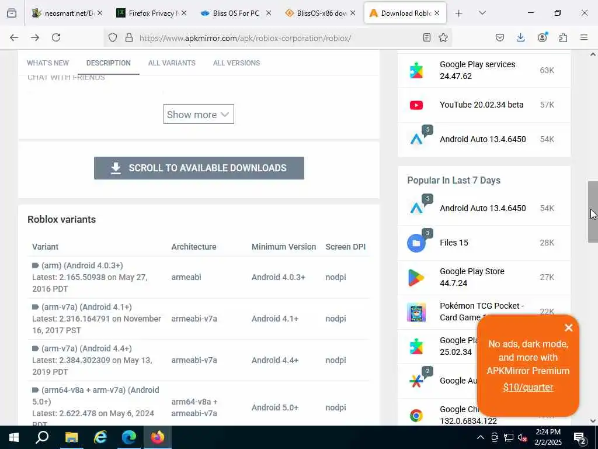Open File Explorer from taskbar
This screenshot has width=598, height=449.
[71, 437]
